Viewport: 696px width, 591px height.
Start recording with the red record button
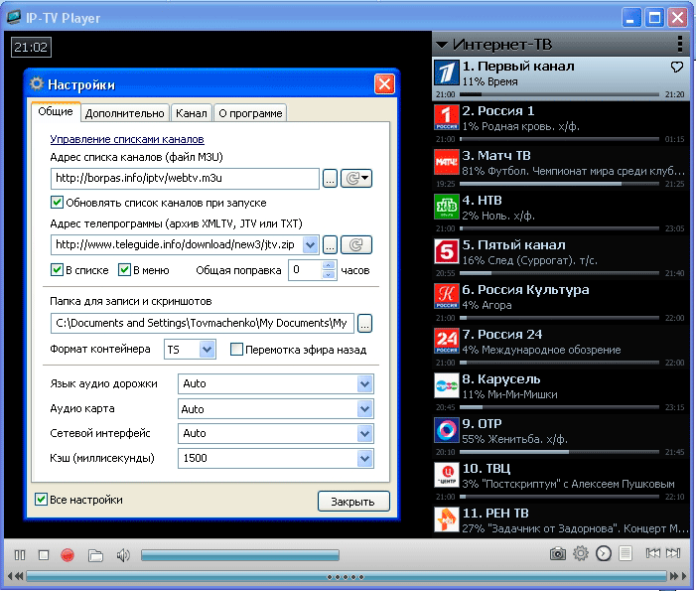68,555
